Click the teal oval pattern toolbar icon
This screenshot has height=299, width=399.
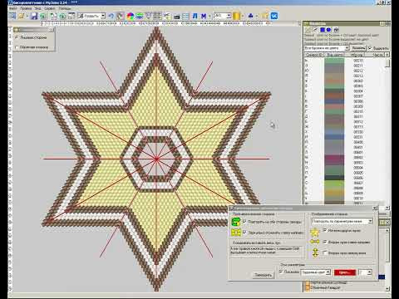coord(140,16)
